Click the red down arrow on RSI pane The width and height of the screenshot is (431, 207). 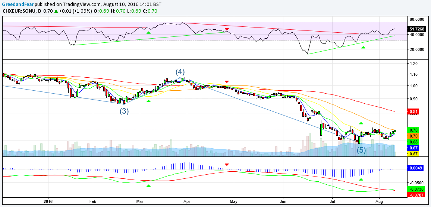227,29
